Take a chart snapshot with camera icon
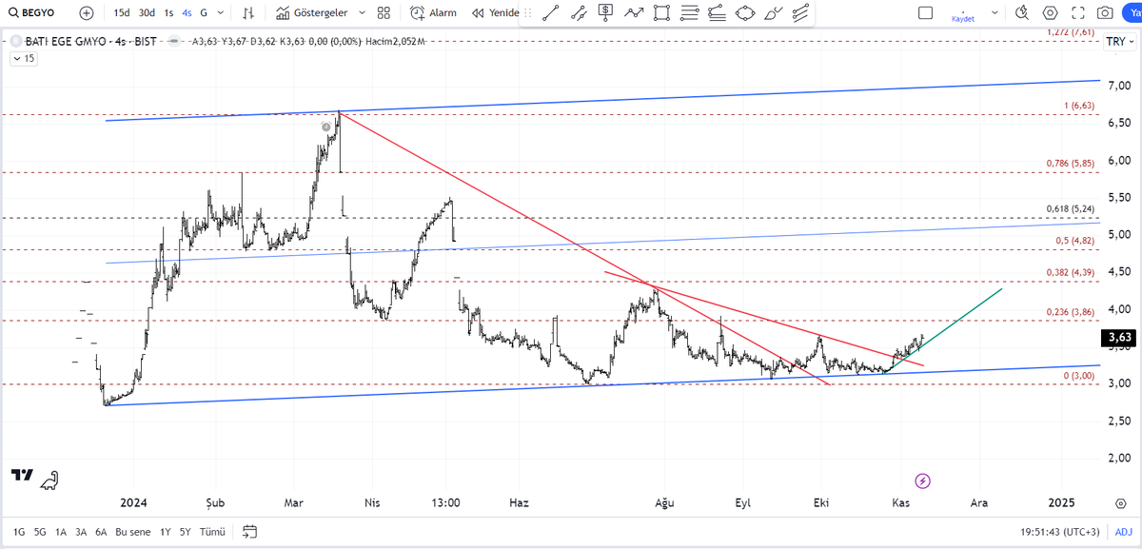This screenshot has height=549, width=1142. tap(1105, 13)
